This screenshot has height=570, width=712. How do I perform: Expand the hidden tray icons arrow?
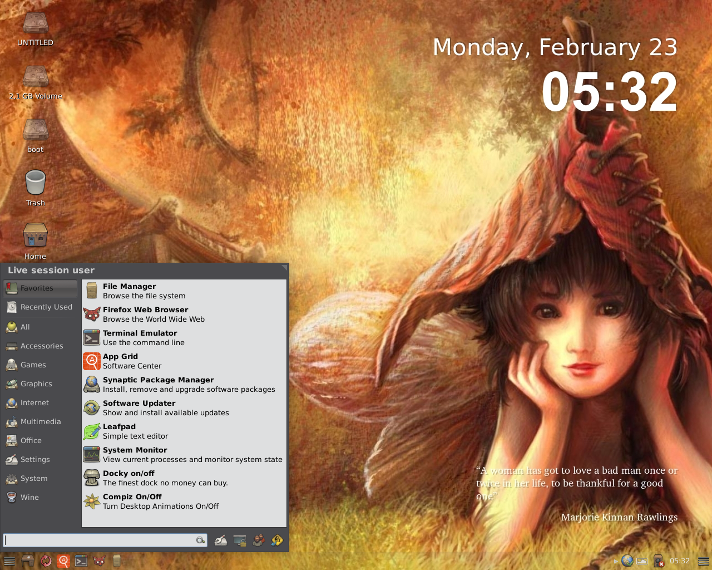coord(616,562)
